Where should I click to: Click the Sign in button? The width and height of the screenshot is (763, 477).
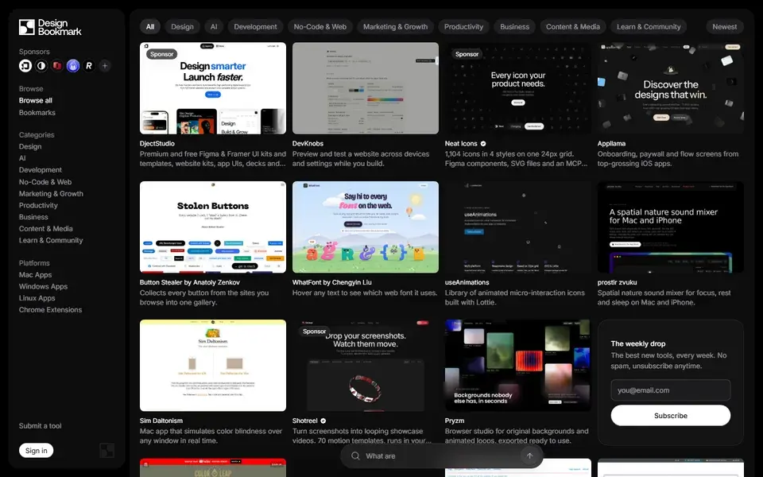pyautogui.click(x=36, y=450)
